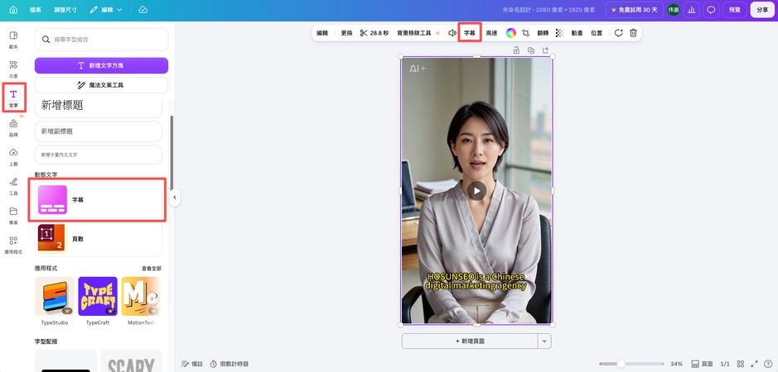
Task: Open 備註 notes at the bottom
Action: [x=192, y=364]
